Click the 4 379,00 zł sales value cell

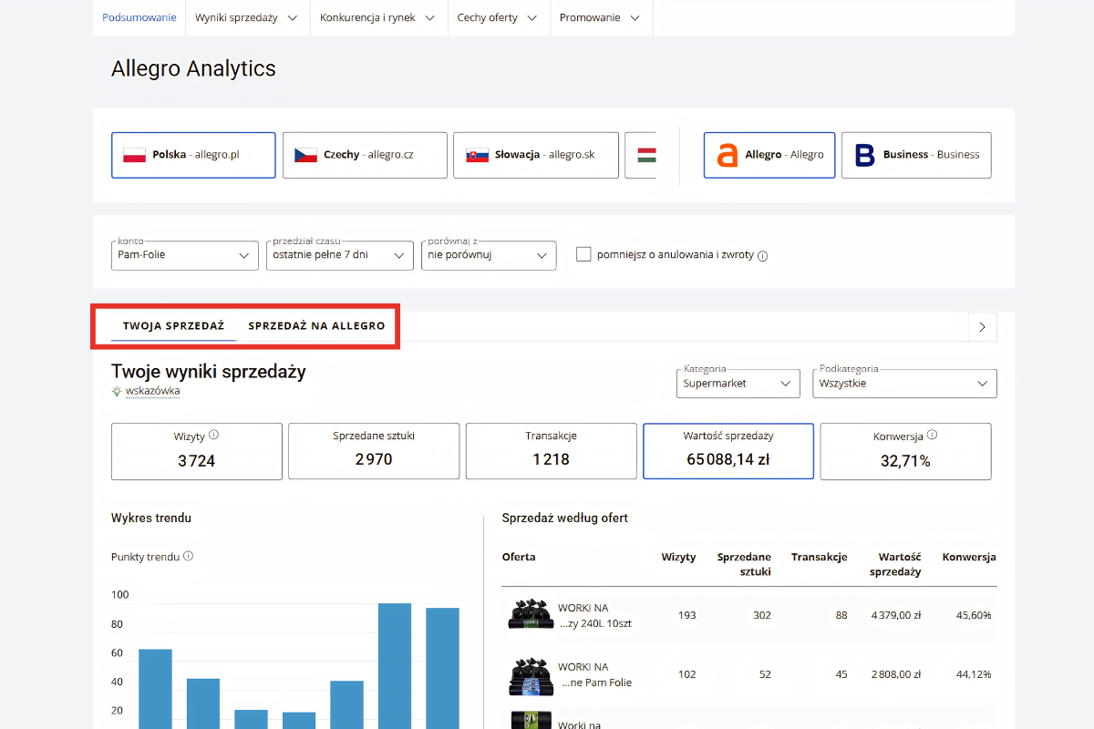pyautogui.click(x=896, y=615)
